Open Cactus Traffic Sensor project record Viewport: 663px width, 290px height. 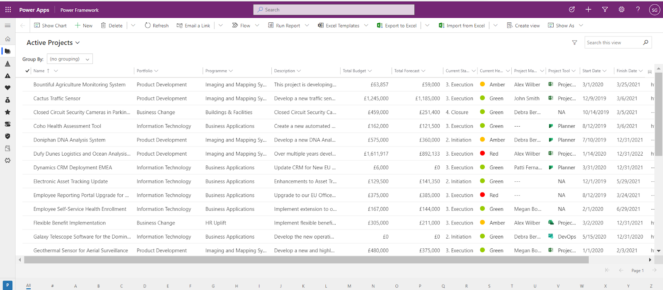57,98
